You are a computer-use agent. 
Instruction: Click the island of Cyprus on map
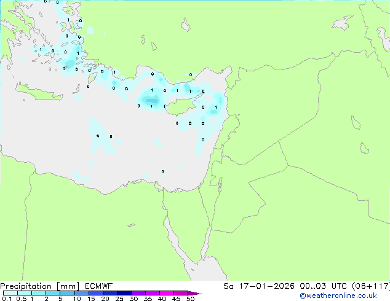181,106
